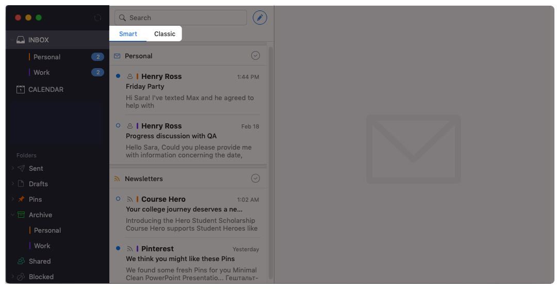The width and height of the screenshot is (557, 291).
Task: Click feed icon beside Course Hero
Action: pos(130,199)
